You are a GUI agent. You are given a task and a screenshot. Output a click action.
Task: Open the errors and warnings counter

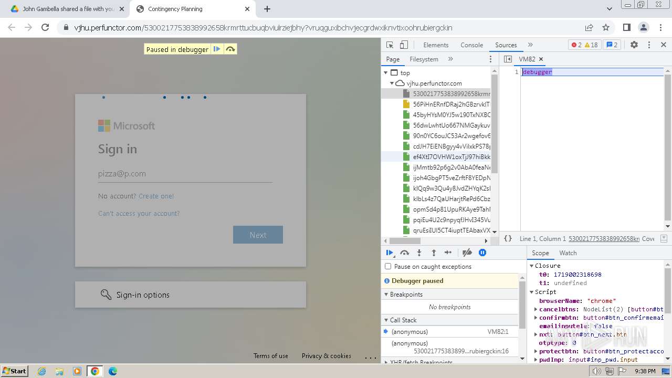[x=585, y=45]
